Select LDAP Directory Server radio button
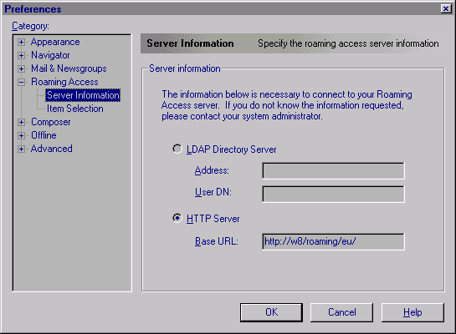The height and width of the screenshot is (334, 456). click(177, 149)
